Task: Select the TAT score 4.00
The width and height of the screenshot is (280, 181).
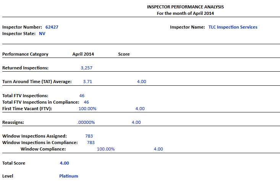Action: (142, 82)
